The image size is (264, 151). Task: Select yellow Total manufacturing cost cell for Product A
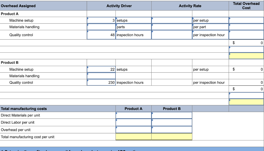pos(133,137)
